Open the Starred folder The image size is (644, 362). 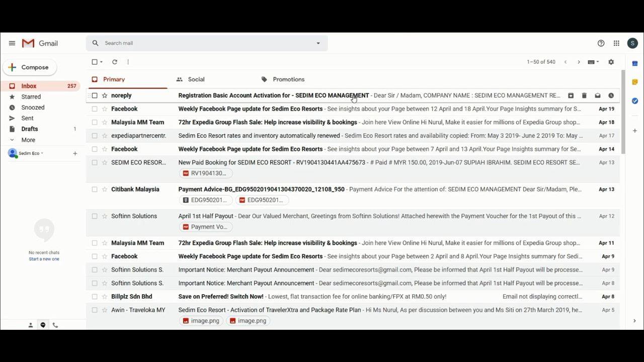click(x=41, y=97)
